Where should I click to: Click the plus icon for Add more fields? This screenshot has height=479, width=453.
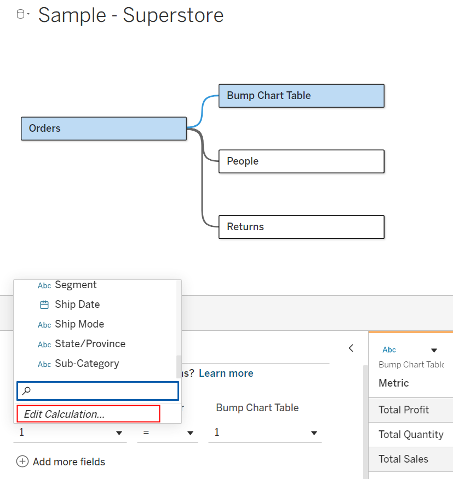click(22, 462)
